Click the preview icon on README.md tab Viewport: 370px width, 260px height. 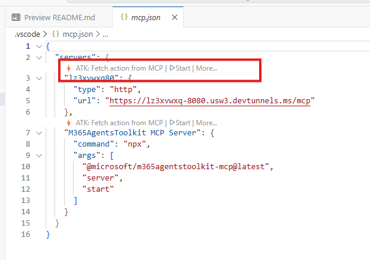click(x=16, y=17)
